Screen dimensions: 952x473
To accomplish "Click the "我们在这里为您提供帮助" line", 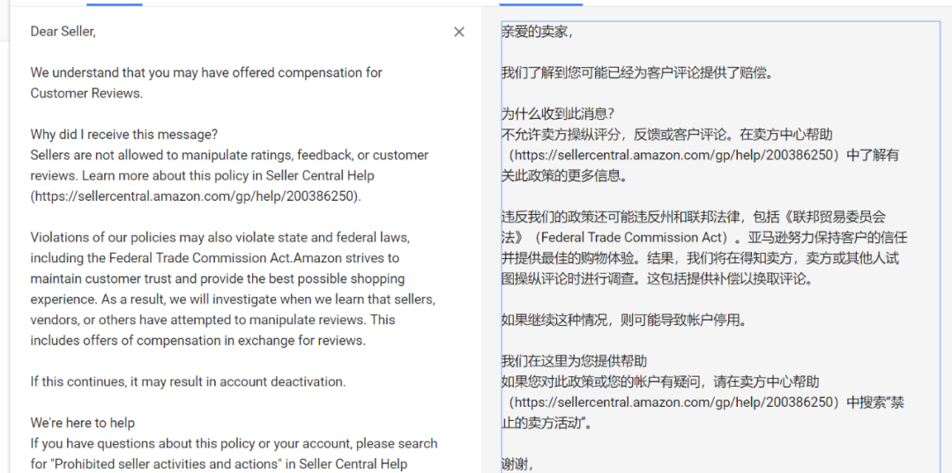I will point(575,361).
